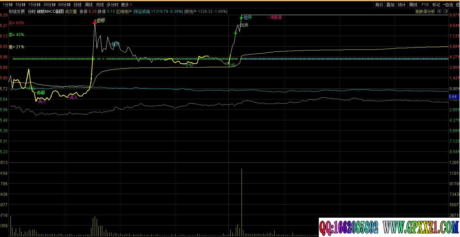The height and width of the screenshot is (237, 460).
Task: Click the 买= 60% indicator text
Action: pyautogui.click(x=16, y=23)
